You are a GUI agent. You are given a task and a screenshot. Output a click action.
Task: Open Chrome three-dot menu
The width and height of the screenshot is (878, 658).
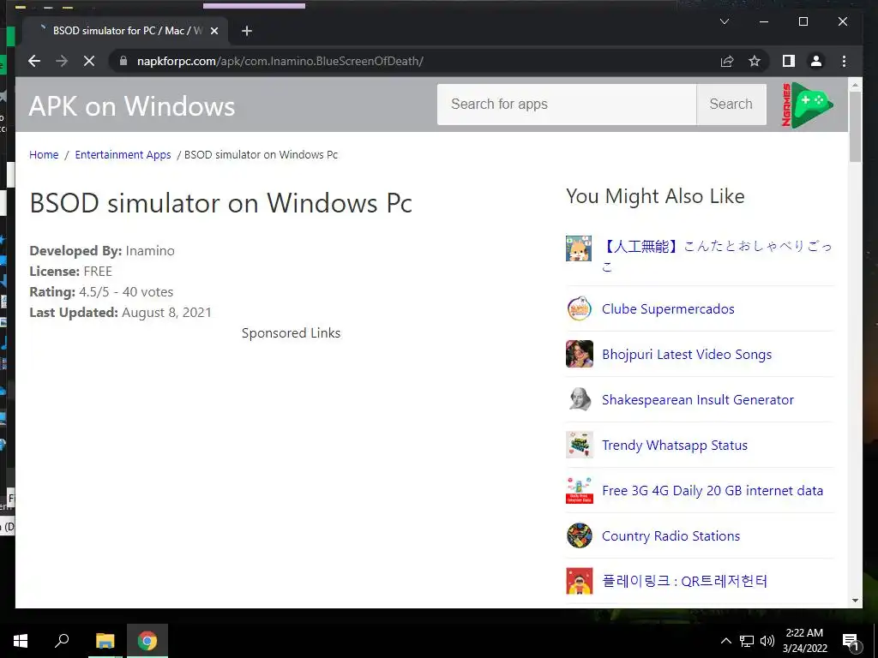844,61
